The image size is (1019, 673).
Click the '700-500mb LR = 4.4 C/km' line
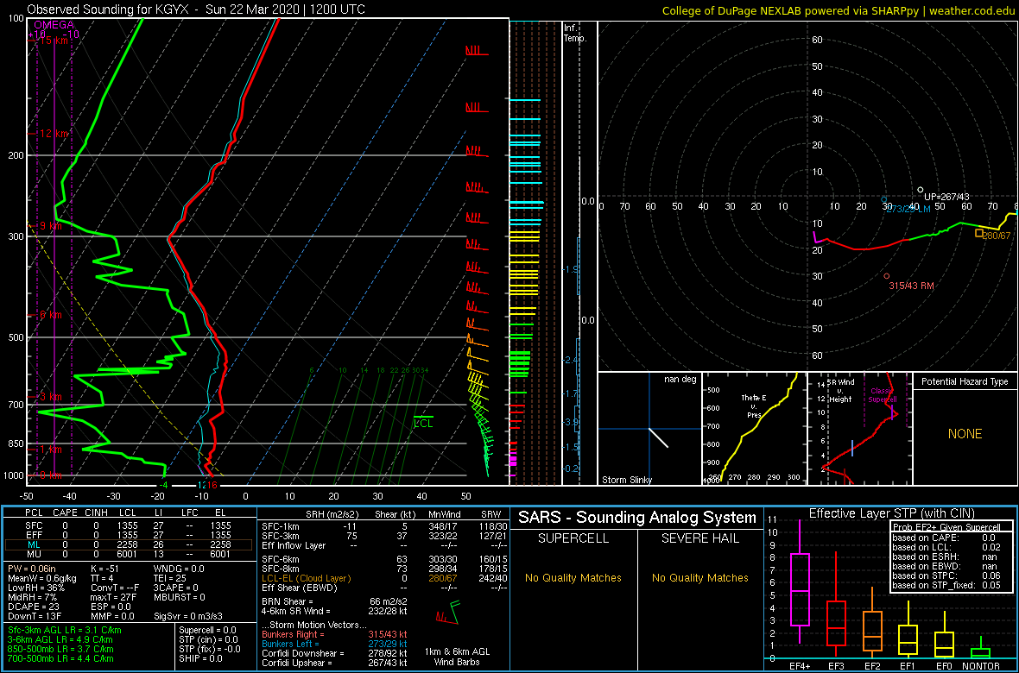61,658
